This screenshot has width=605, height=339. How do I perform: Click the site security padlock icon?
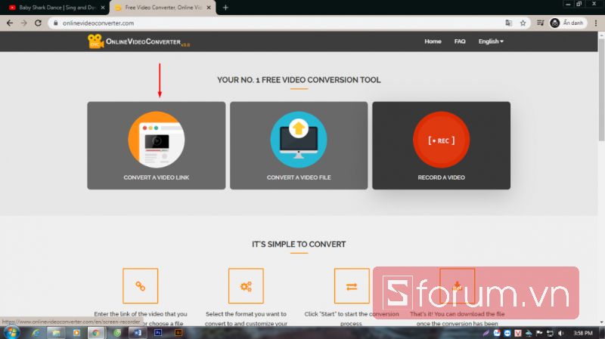[55, 23]
